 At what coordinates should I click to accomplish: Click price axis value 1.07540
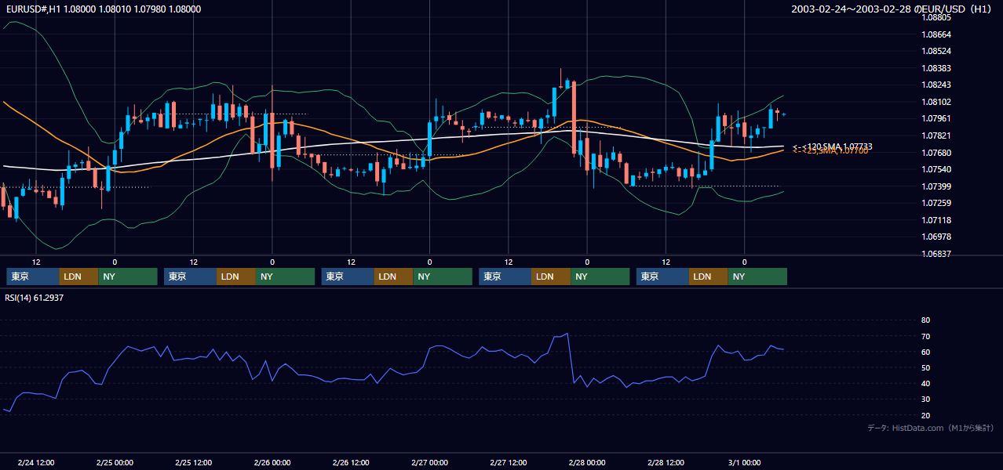tap(935, 169)
